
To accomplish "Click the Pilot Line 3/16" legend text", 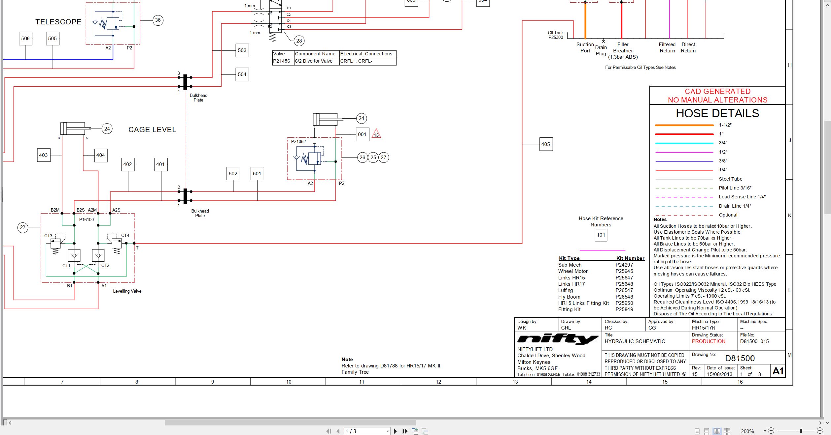I will tap(735, 188).
